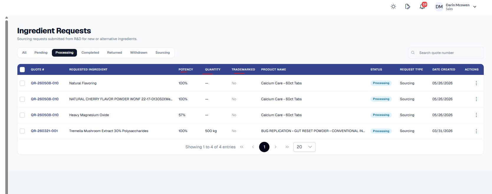Switch to the Completed tab

point(90,53)
